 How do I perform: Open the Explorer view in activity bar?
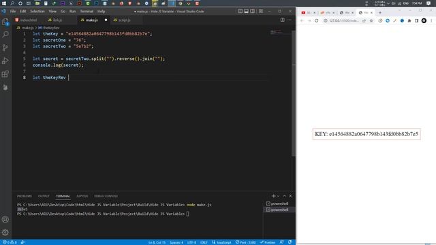tap(5, 22)
